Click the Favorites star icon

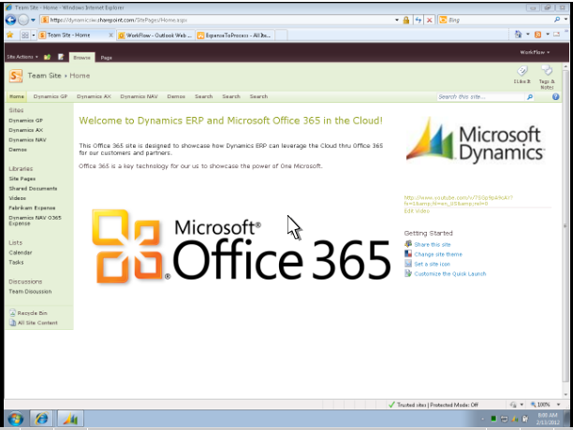(10, 35)
